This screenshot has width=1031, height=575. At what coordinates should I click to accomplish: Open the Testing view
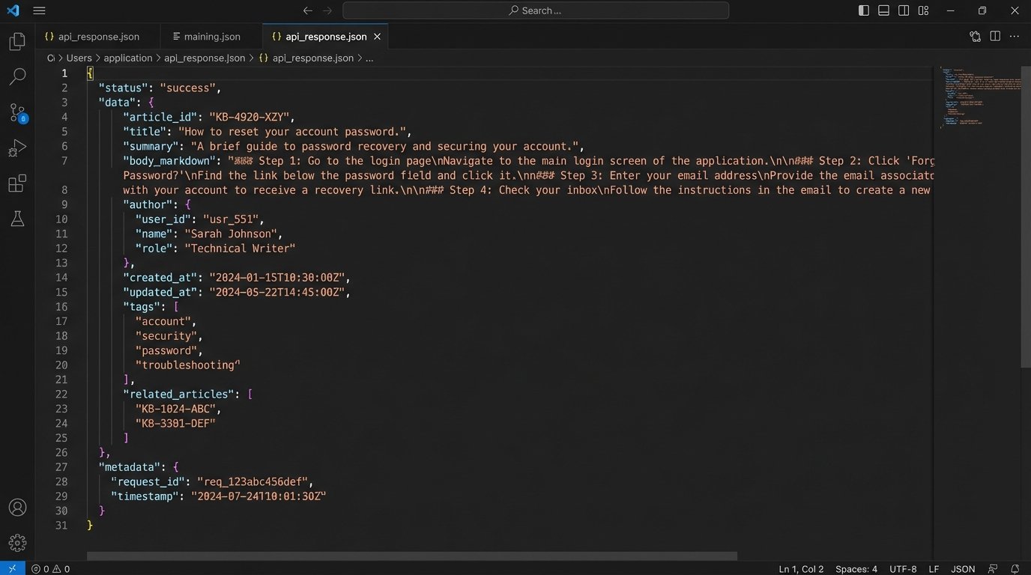click(16, 218)
